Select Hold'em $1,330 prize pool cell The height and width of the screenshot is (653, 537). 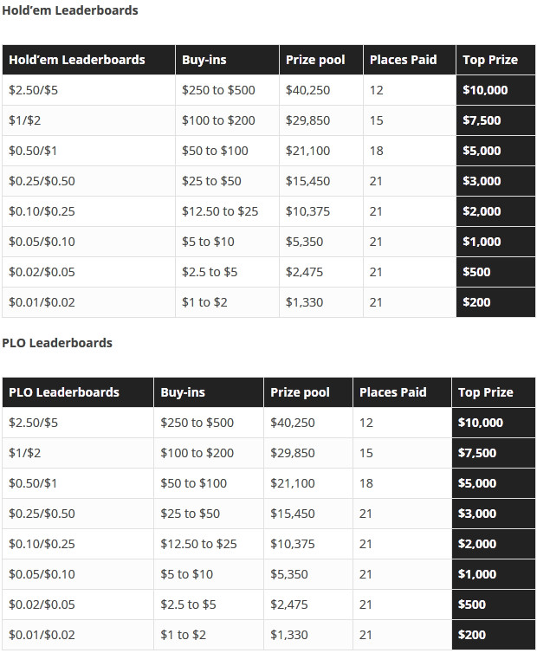(321, 302)
